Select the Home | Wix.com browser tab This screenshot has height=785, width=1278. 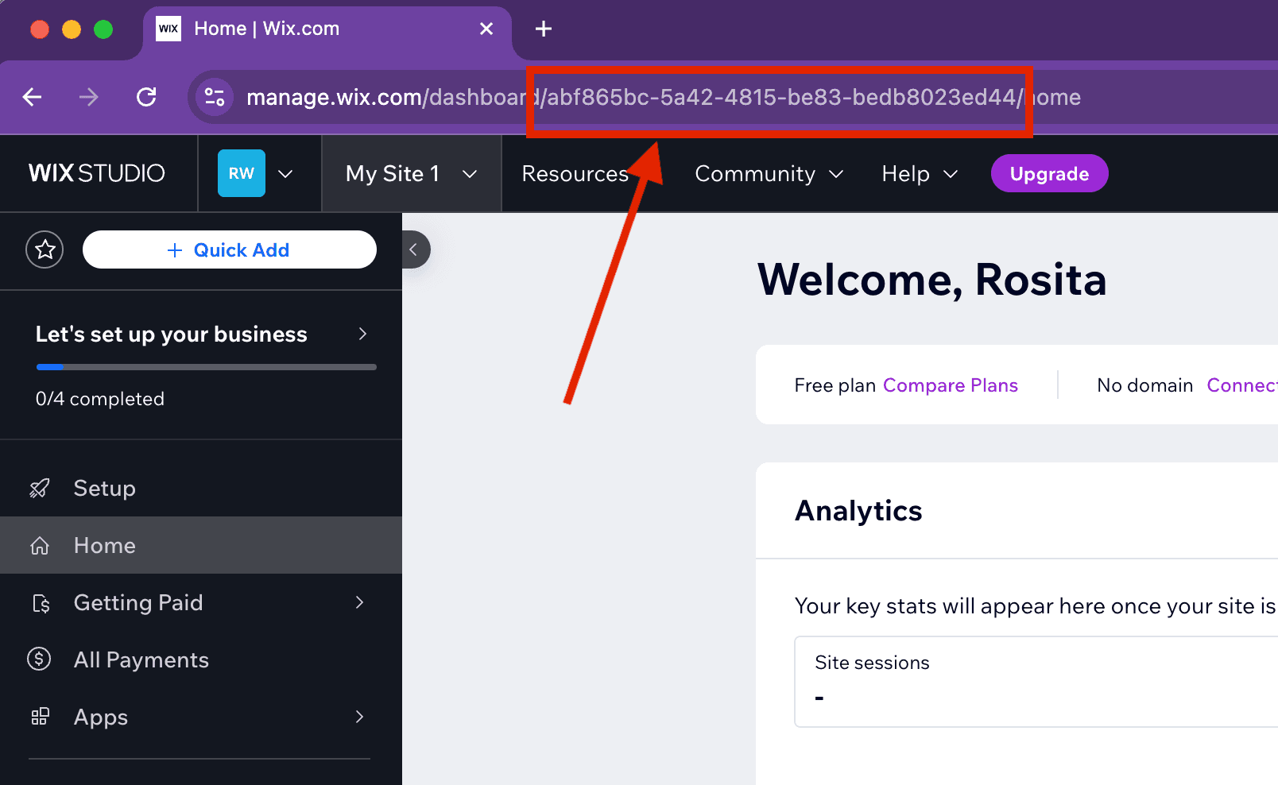point(327,29)
